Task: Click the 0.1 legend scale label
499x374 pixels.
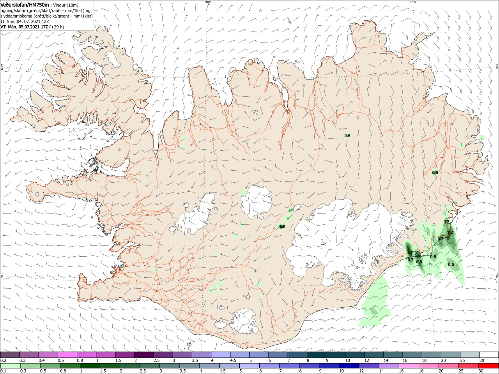Action: point(3,371)
